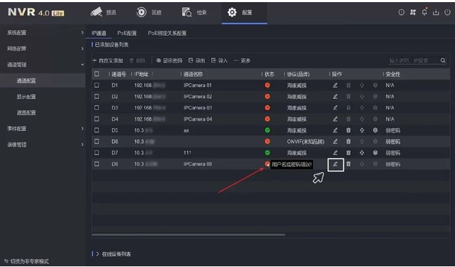The height and width of the screenshot is (267, 455).
Task: Expand the 在线设备列表 section
Action: point(114,254)
